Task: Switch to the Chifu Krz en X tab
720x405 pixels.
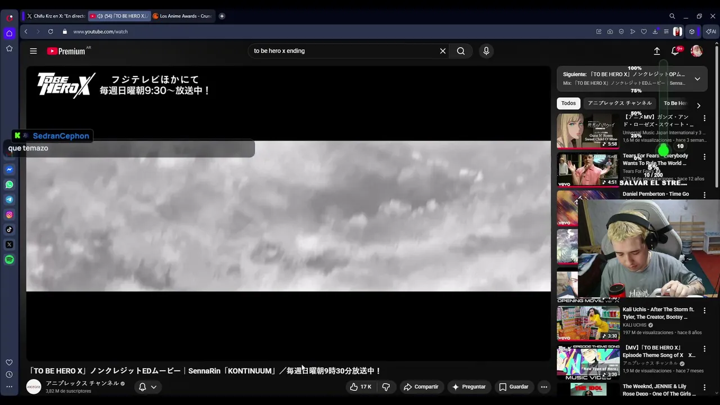Action: [x=55, y=16]
